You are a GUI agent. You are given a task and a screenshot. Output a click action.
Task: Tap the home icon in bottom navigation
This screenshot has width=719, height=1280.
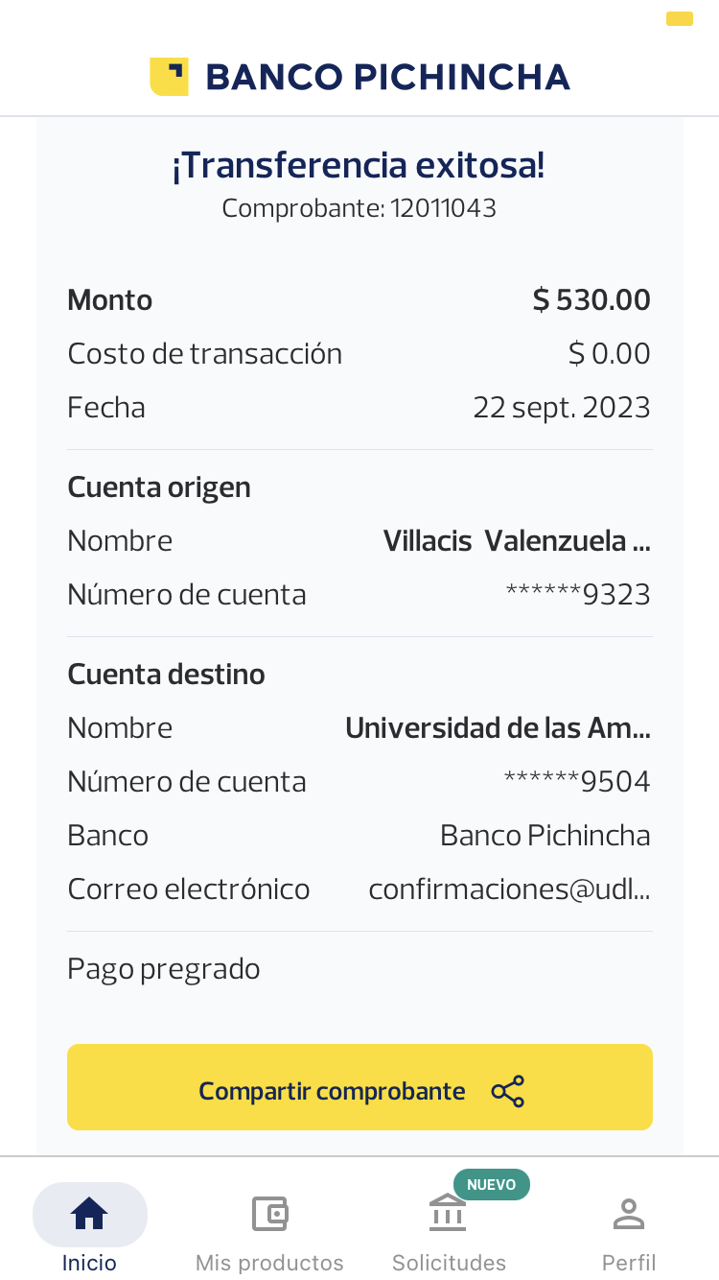(x=89, y=1214)
